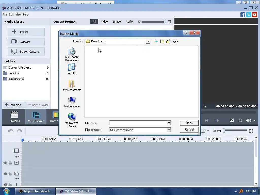Open My Network Places shortcut
This screenshot has height=195, width=260.
point(72,120)
